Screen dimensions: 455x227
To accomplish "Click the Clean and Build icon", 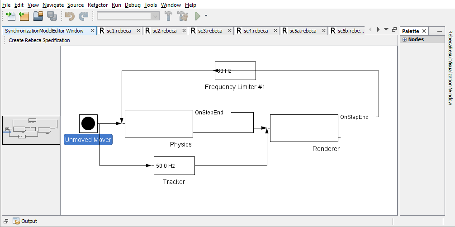I will (183, 16).
